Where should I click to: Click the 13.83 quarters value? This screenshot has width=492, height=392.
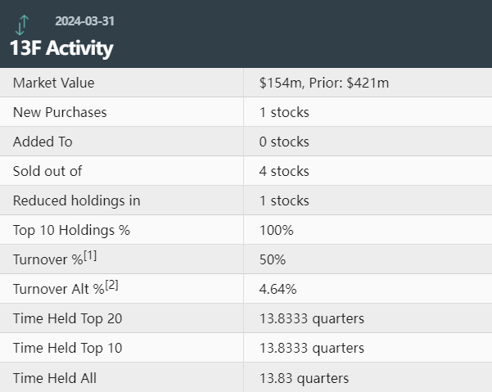pyautogui.click(x=304, y=377)
